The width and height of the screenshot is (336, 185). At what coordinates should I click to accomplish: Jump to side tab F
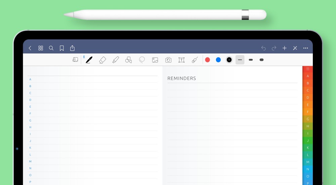pos(308,112)
